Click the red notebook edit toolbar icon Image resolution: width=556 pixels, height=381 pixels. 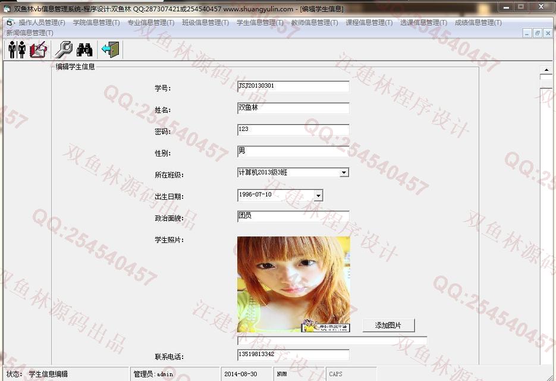pyautogui.click(x=38, y=49)
